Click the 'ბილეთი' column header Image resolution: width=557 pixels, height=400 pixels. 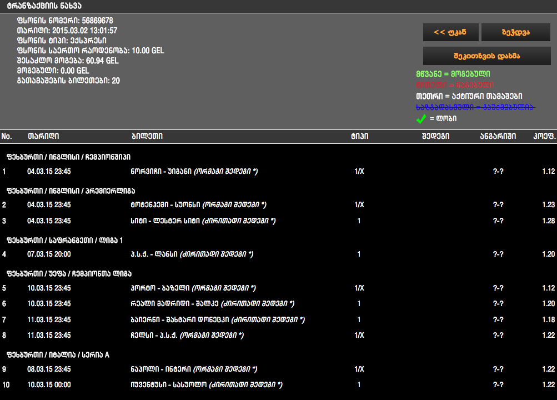pyautogui.click(x=147, y=136)
